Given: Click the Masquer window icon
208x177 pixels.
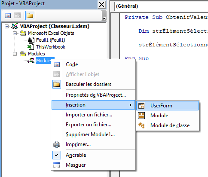Looking at the screenshot, I should 57,165.
